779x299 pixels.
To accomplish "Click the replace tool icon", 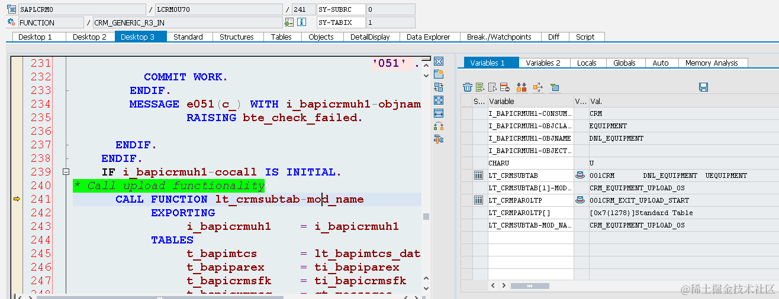I will (439, 87).
